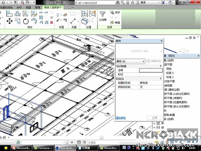Open the Measure tool dropdown arrow
Image resolution: width=201 pixels, height=151 pixels.
coord(78,21)
